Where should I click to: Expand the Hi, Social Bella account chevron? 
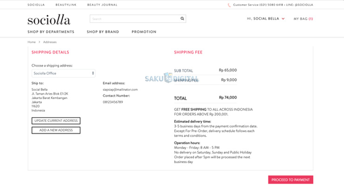point(283,19)
